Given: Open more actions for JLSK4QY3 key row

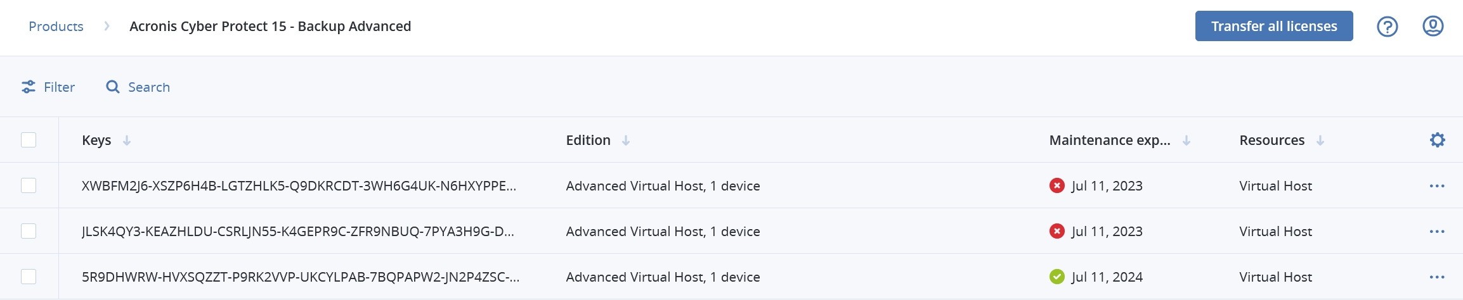Looking at the screenshot, I should point(1437,232).
